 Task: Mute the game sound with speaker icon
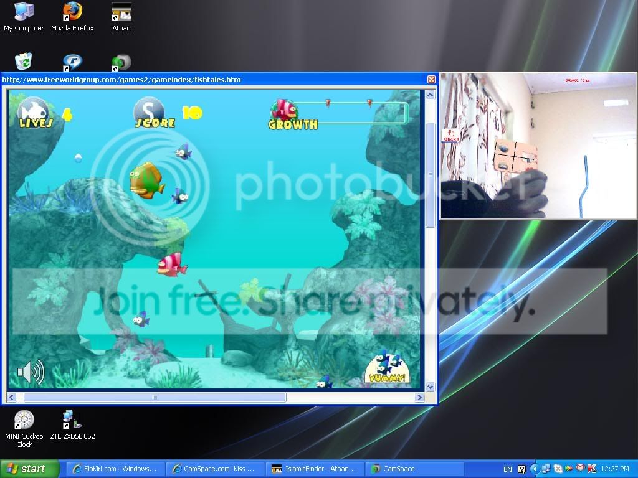pos(31,372)
